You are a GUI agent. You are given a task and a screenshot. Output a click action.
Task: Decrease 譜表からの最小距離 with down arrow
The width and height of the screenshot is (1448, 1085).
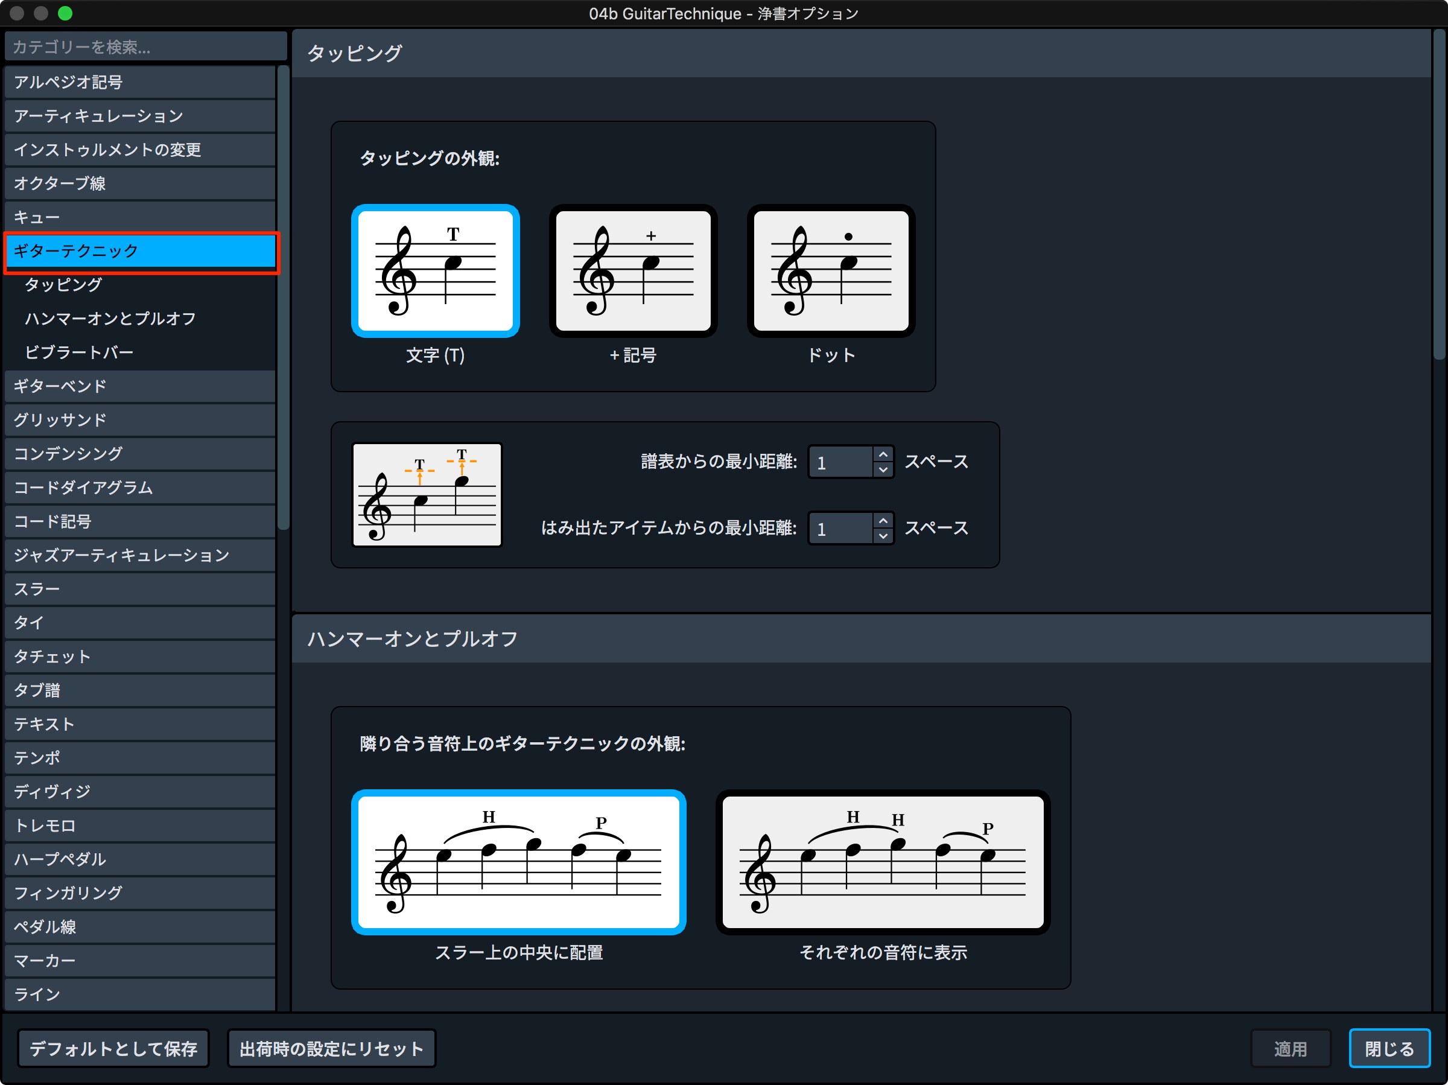coord(883,469)
